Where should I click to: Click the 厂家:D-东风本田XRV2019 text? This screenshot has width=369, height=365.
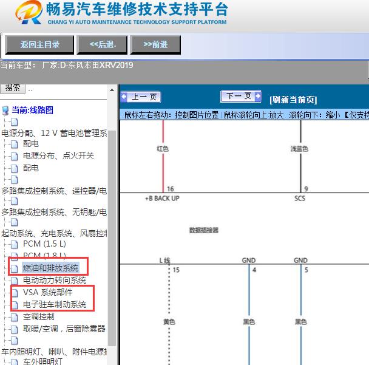click(87, 65)
